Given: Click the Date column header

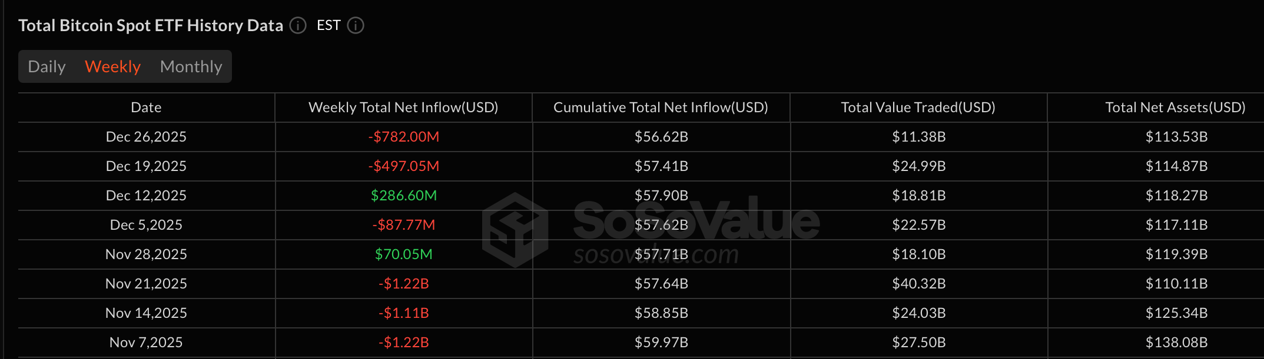Looking at the screenshot, I should [145, 107].
